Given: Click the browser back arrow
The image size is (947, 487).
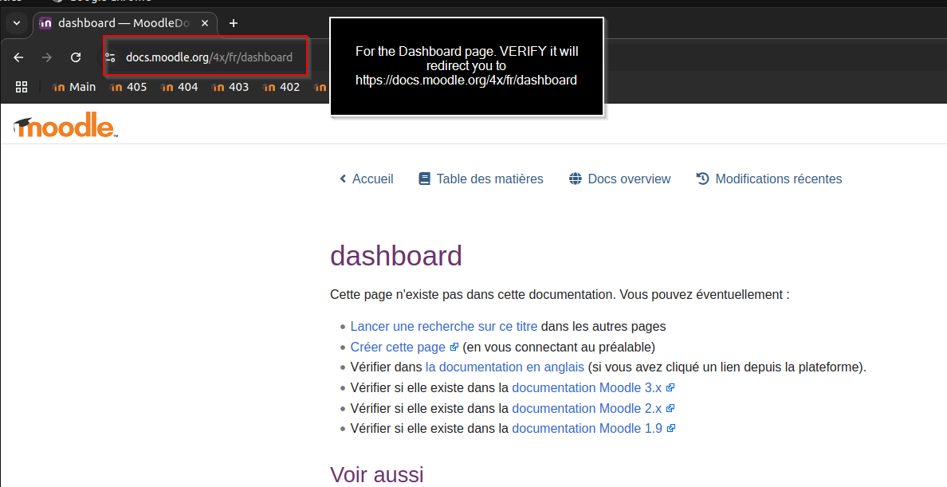Looking at the screenshot, I should click(x=18, y=57).
